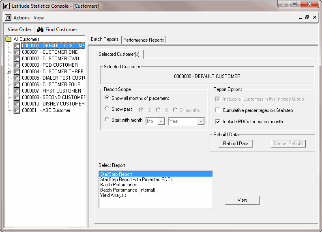The image size is (322, 232).
Task: Click the icon beside CUSTOMER ONE
Action: pyautogui.click(x=17, y=52)
